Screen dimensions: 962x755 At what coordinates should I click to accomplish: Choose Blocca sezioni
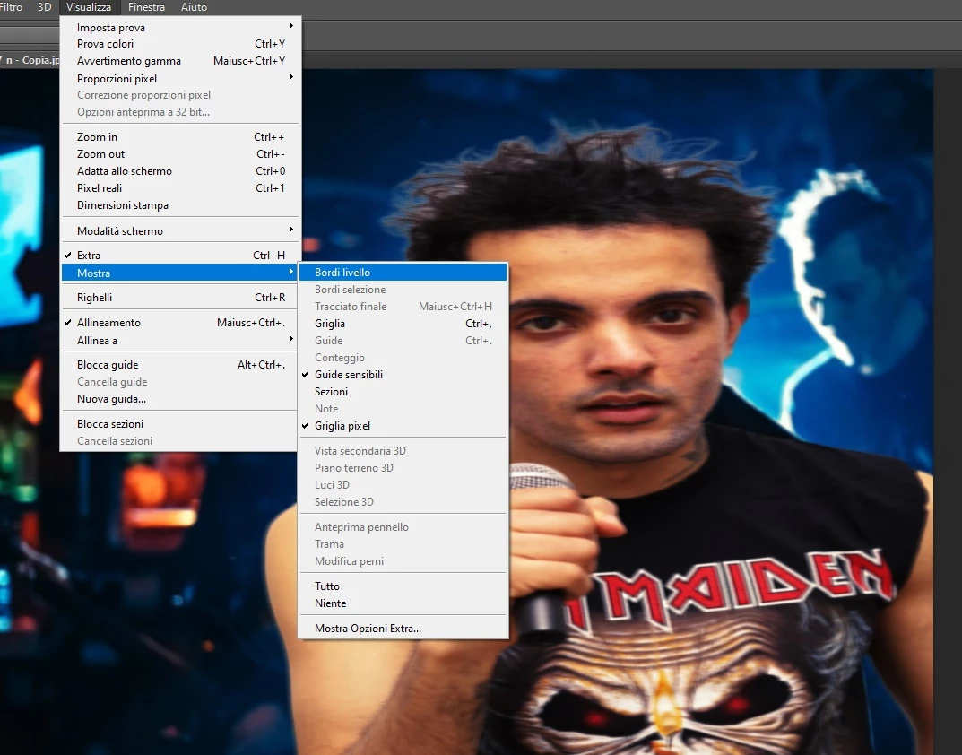[x=181, y=424]
